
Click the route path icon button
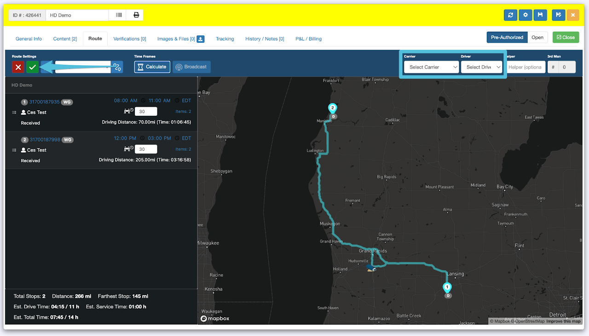[117, 67]
